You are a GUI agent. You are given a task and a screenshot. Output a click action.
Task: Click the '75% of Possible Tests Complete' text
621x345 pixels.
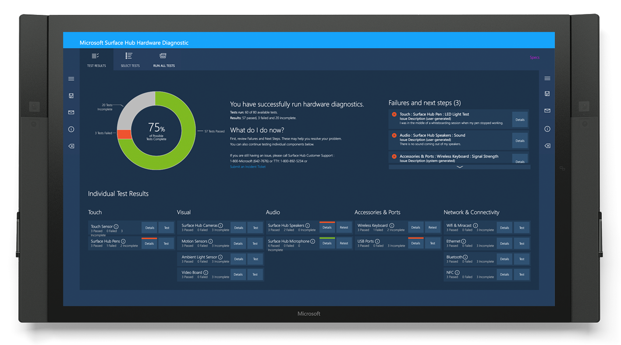coord(156,131)
